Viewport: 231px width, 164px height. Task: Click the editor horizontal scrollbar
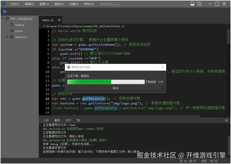tap(120, 116)
